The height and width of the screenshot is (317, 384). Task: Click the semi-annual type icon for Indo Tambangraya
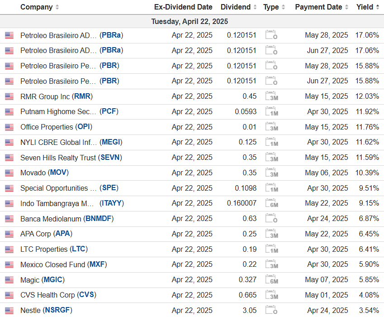point(271,203)
